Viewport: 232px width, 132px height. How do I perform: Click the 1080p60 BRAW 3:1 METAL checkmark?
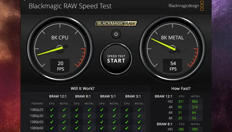[x=139, y=128]
